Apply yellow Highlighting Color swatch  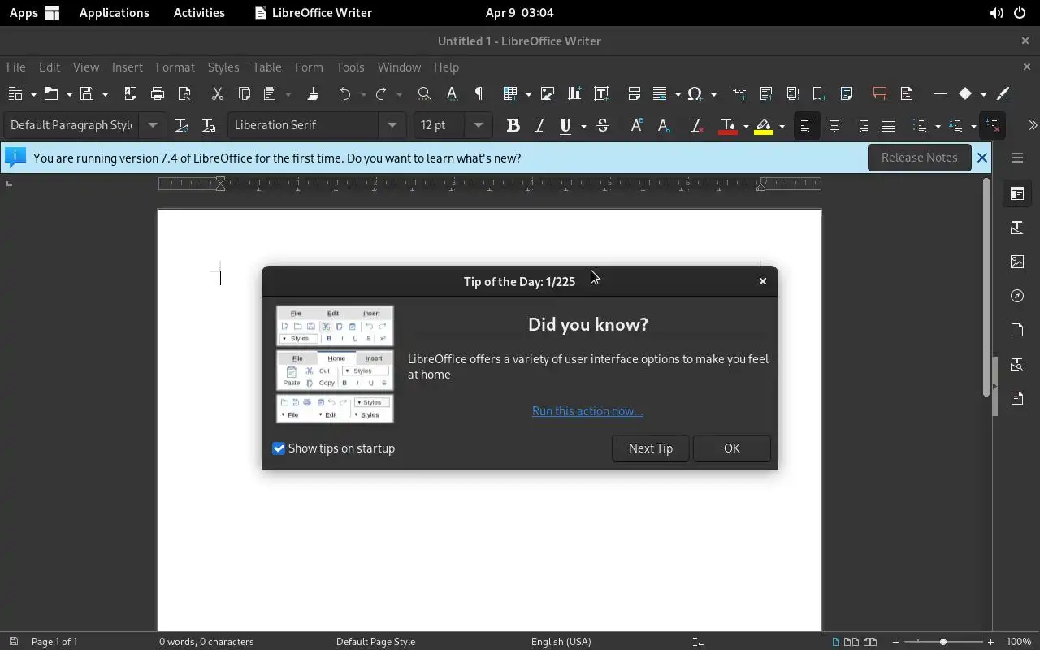coord(764,125)
